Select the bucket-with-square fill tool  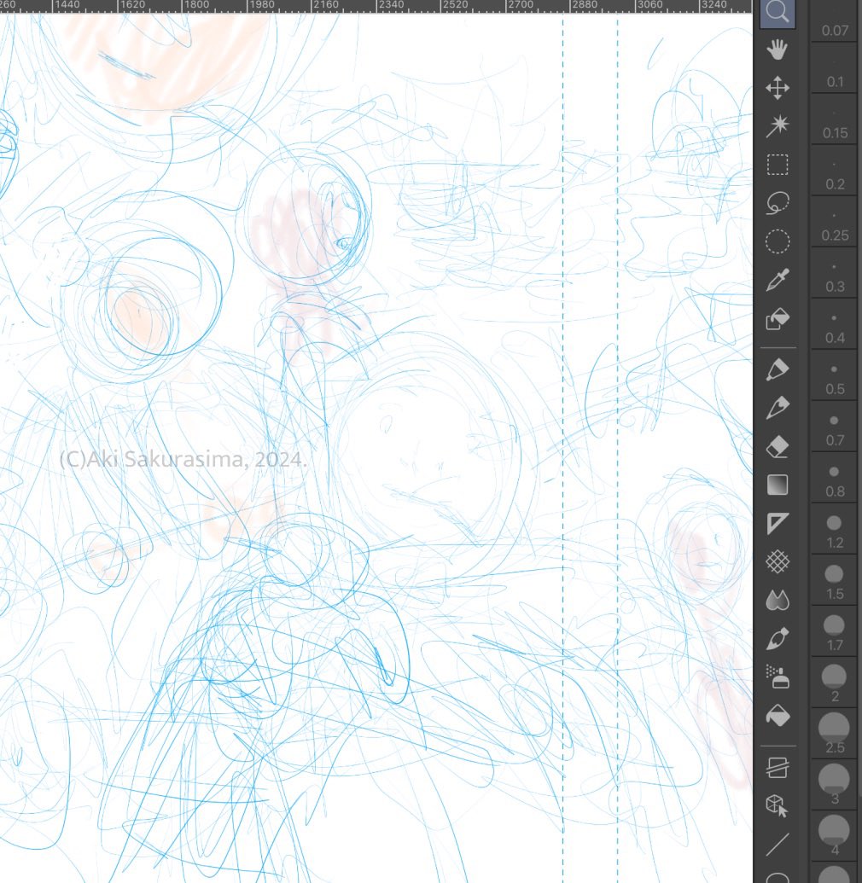pos(778,319)
